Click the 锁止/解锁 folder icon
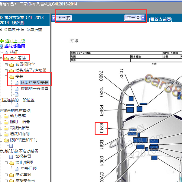Viewport: 182px width, 182px height. [x=11, y=163]
